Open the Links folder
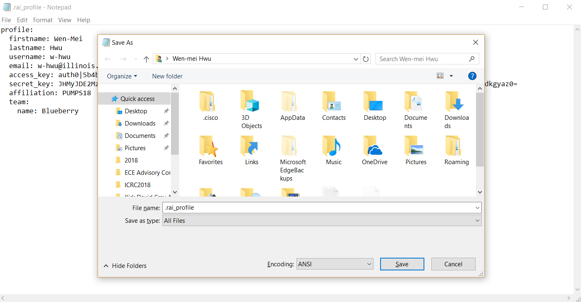The width and height of the screenshot is (581, 302). (252, 150)
